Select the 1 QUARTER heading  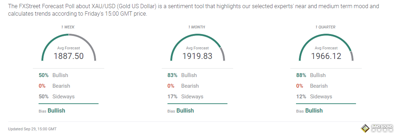(x=325, y=27)
